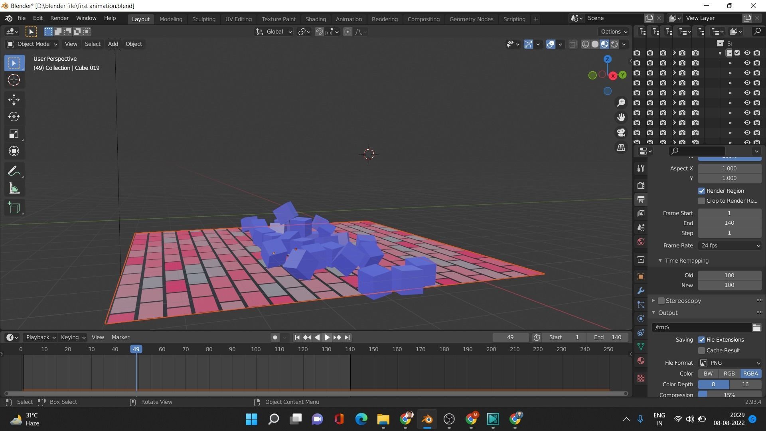The image size is (766, 431).
Task: Open the Output Properties tab
Action: pyautogui.click(x=641, y=200)
